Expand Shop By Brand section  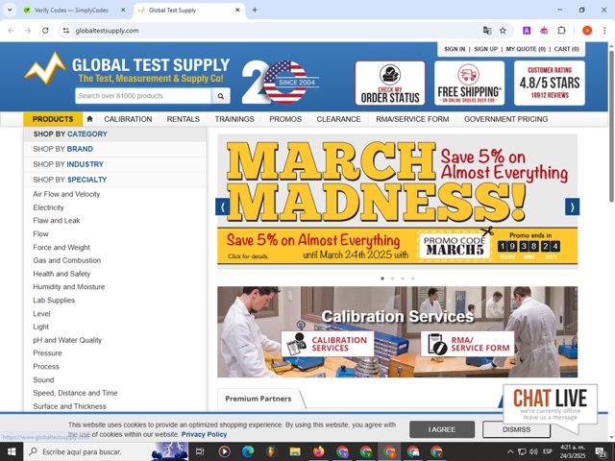pos(115,149)
